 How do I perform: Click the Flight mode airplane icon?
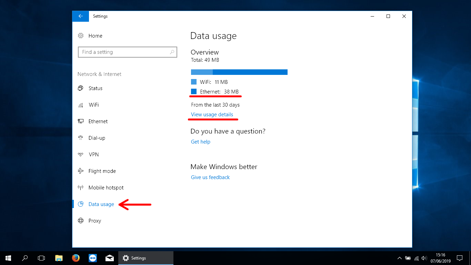pos(81,171)
